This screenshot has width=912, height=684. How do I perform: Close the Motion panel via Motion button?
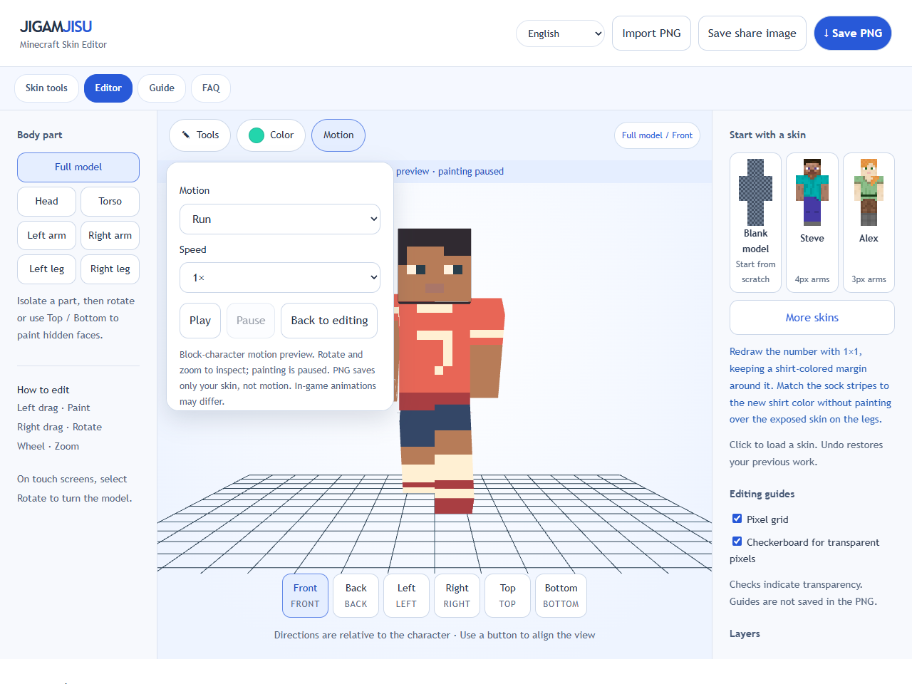(x=338, y=135)
